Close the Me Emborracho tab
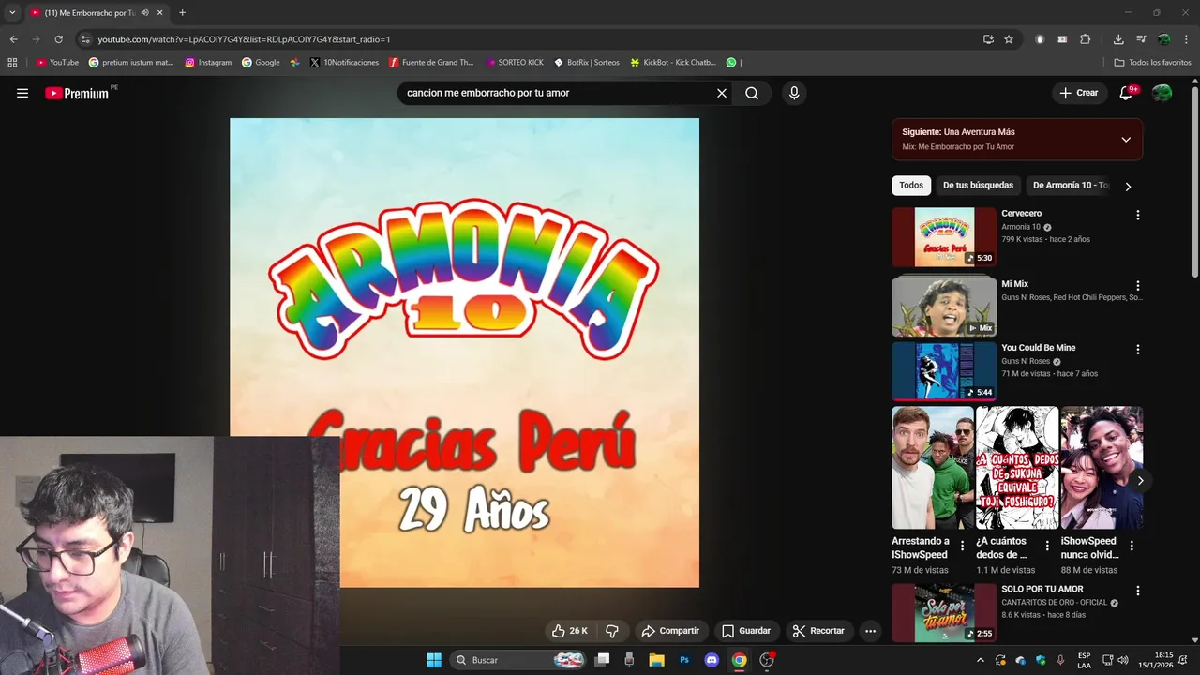1200x675 pixels. tap(160, 13)
